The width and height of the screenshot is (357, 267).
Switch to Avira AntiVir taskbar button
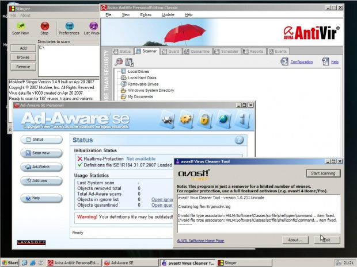coord(74,263)
